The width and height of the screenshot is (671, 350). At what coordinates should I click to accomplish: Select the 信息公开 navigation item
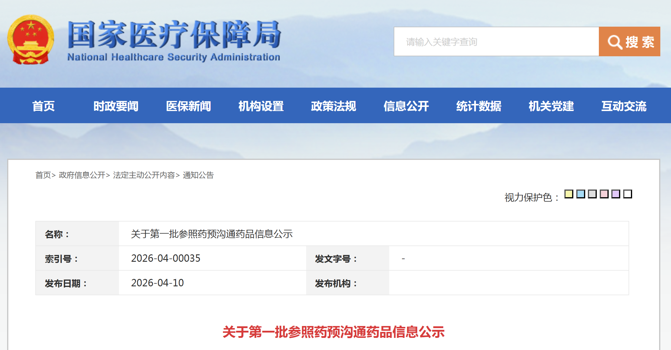(x=406, y=106)
